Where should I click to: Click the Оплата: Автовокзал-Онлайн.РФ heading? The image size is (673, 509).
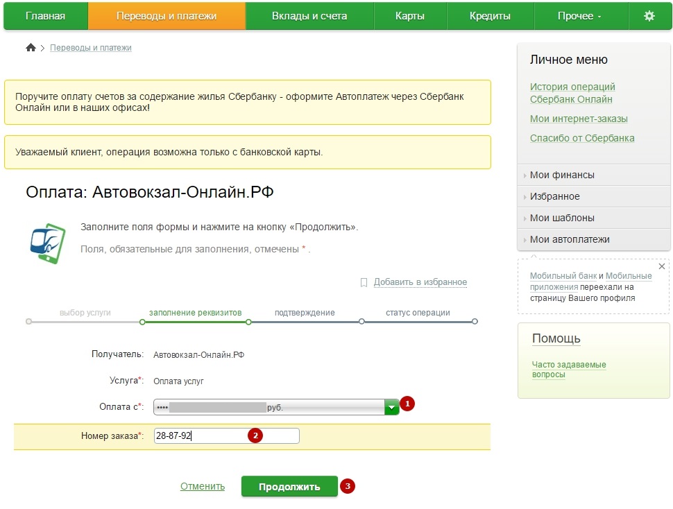150,192
